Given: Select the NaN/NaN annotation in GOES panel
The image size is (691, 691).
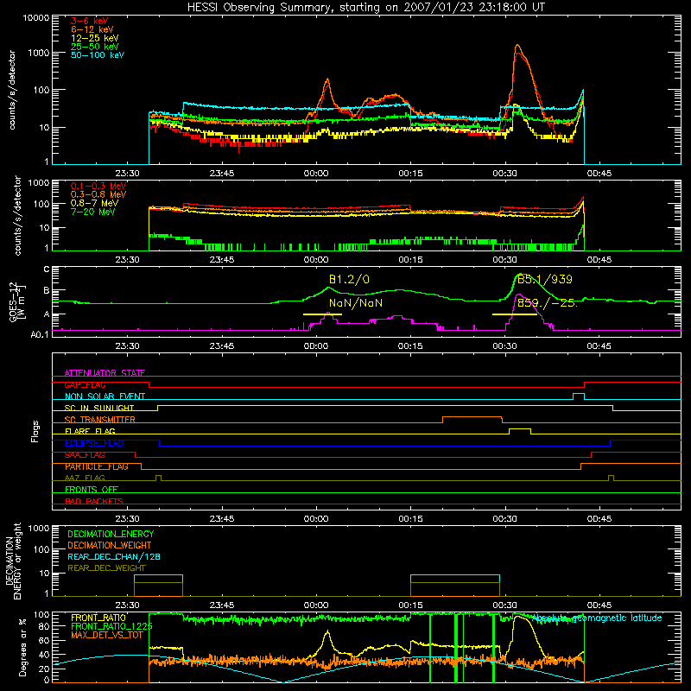Looking at the screenshot, I should click(356, 303).
